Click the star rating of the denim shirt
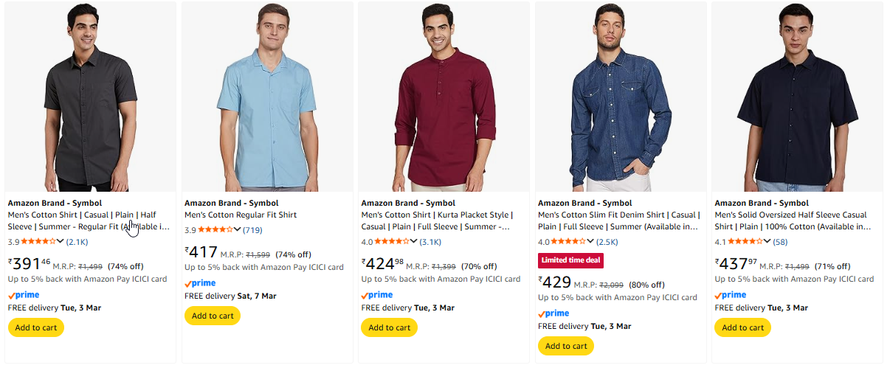This screenshot has height=368, width=890. (569, 241)
